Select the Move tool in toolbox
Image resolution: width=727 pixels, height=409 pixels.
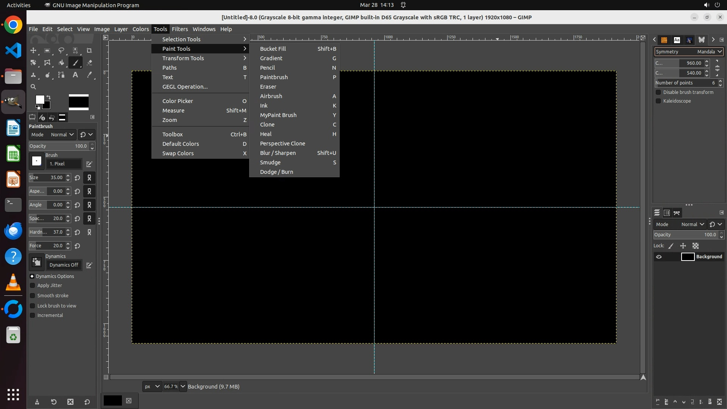(x=33, y=50)
